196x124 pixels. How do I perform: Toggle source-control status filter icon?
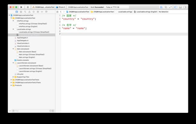pos(53,111)
